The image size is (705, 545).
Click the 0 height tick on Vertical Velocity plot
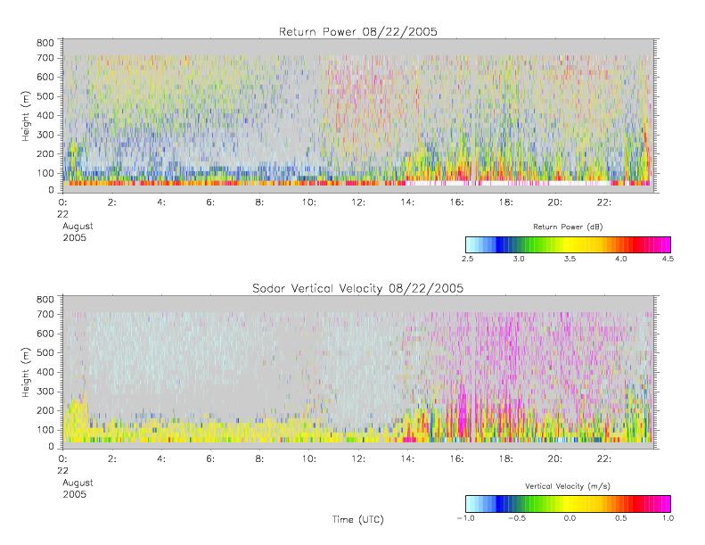pos(51,447)
